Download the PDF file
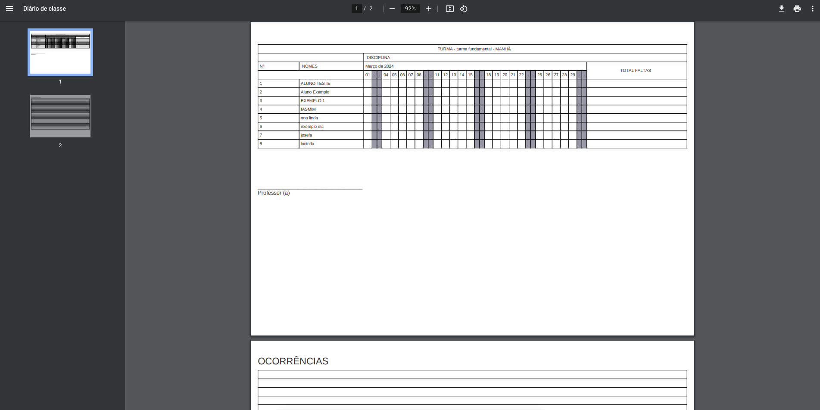Viewport: 820px width, 410px height. coord(782,9)
